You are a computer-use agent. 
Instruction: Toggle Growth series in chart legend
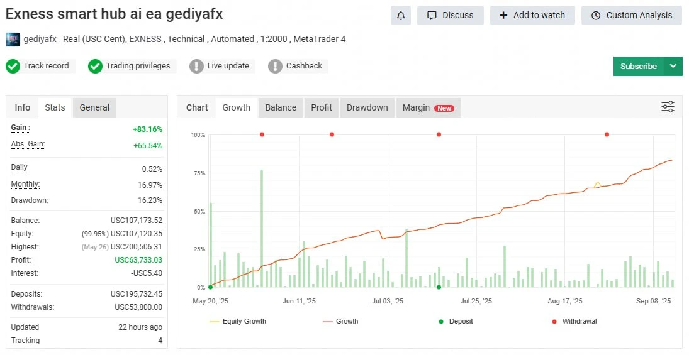tap(340, 321)
